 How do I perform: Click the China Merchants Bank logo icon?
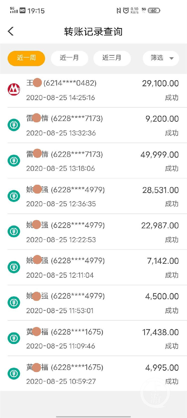click(x=14, y=89)
